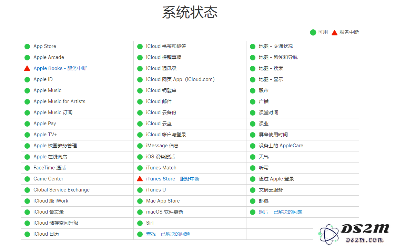Image resolution: width=395 pixels, height=246 pixels.
Task: Click the green status dot beside 查找
Action: pos(140,234)
